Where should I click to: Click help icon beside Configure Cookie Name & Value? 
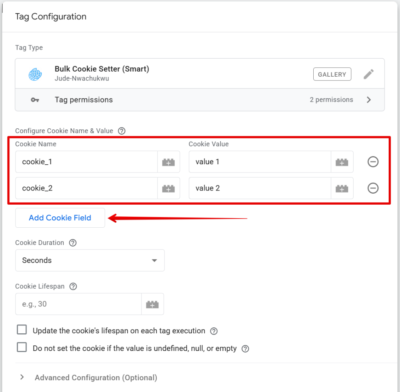121,131
